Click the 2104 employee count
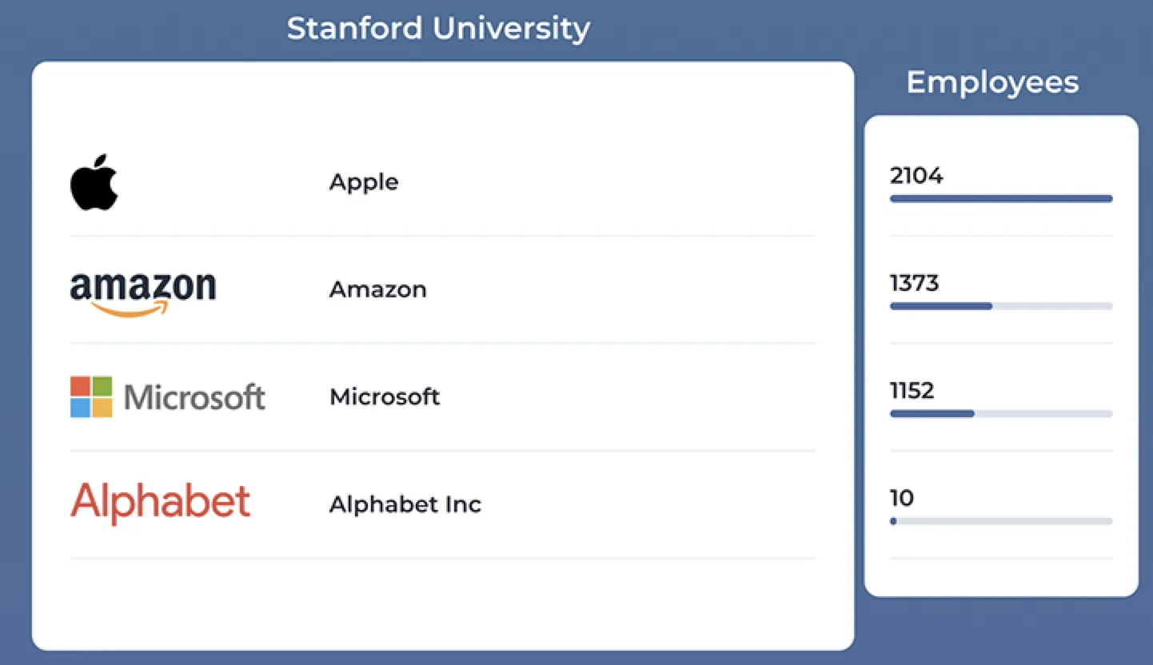Screen dimensions: 1153x665 pyautogui.click(x=916, y=176)
